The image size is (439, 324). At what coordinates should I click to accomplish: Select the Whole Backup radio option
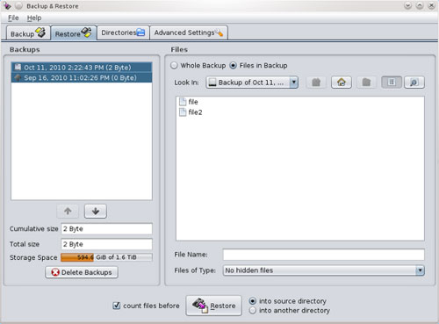[x=174, y=66]
